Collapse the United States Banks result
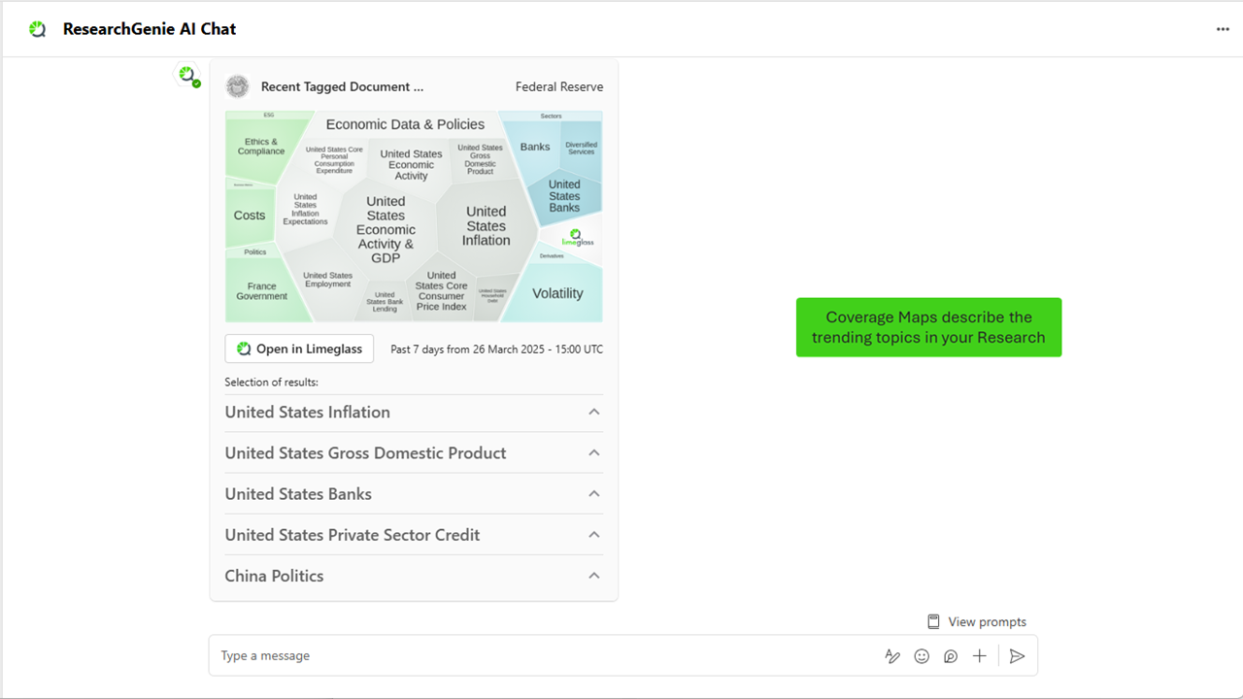 [x=594, y=493]
